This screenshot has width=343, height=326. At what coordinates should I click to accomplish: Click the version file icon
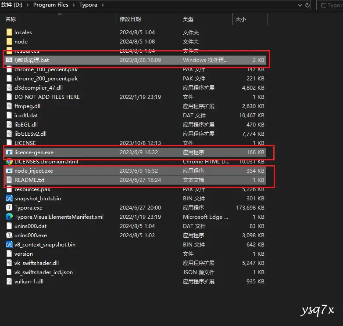9,254
